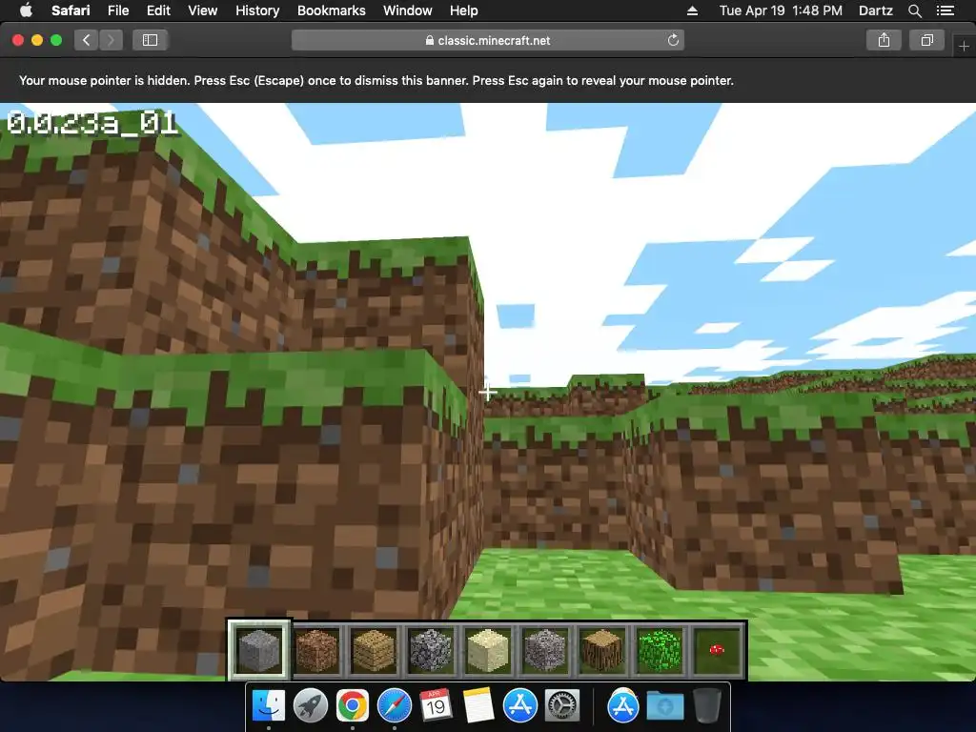Click the eject icon in menu bar
This screenshot has height=732, width=976.
click(692, 10)
